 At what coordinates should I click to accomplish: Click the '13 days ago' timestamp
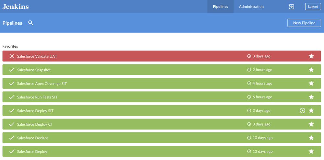pos(262,152)
